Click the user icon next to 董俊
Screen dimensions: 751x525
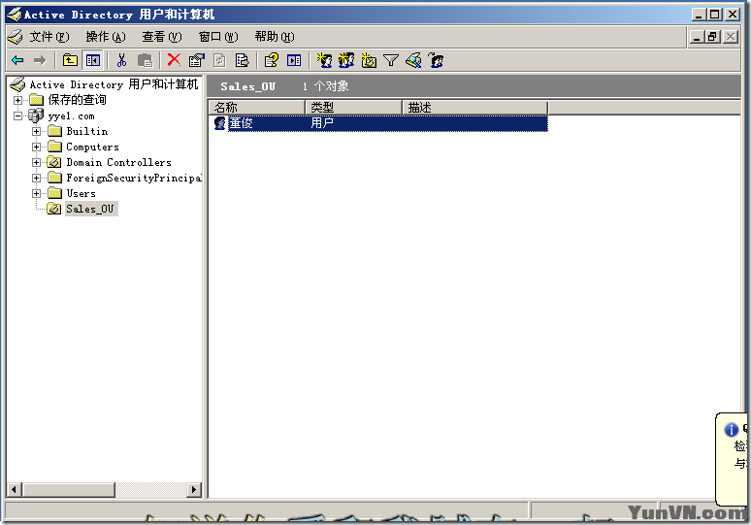[220, 123]
